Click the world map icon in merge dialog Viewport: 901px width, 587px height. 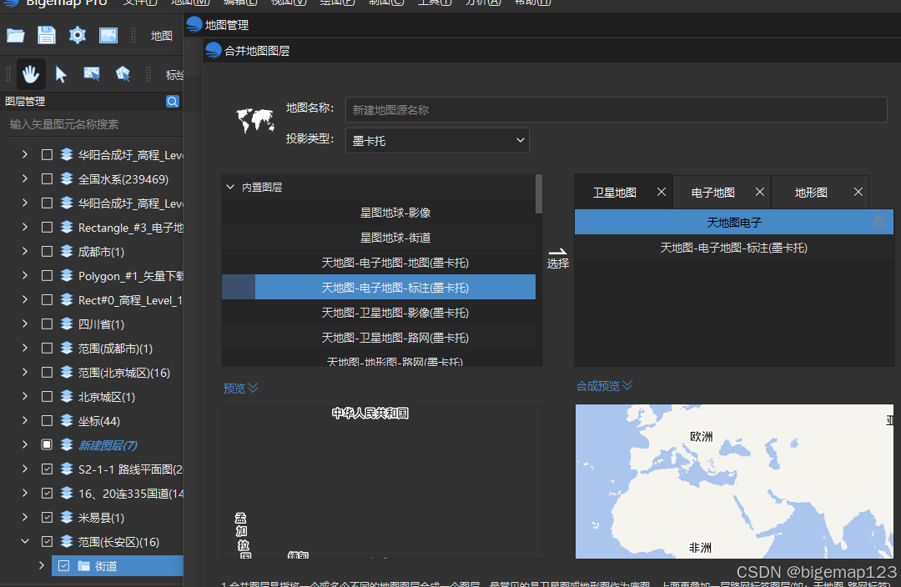coord(255,120)
